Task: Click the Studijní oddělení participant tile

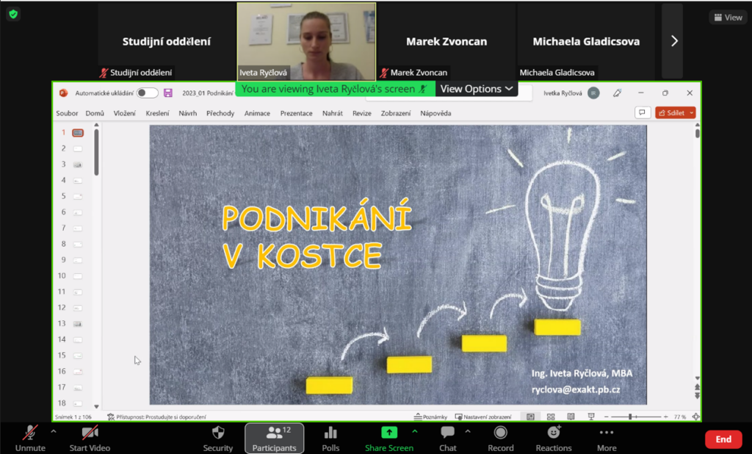Action: click(x=167, y=41)
